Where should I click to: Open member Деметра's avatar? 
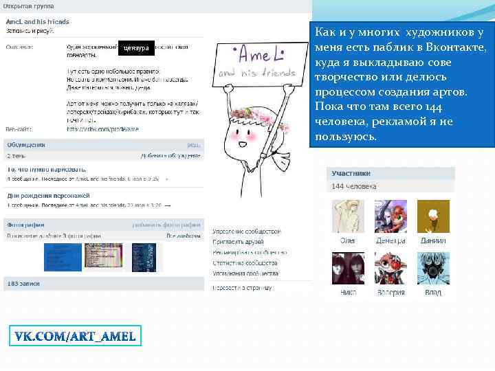pos(390,216)
